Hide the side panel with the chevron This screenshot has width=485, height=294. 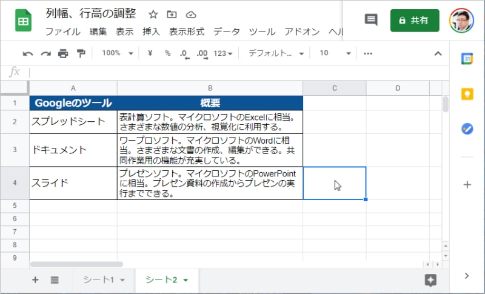point(467,276)
